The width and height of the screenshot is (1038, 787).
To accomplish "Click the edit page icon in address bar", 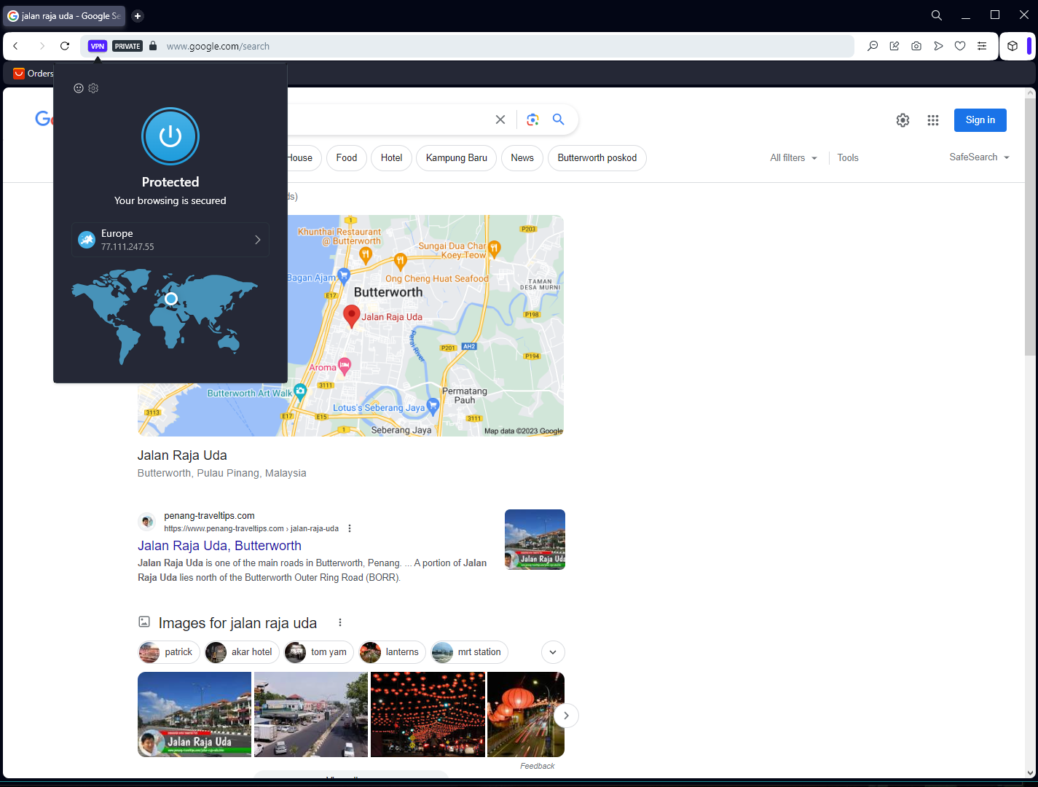I will pos(895,46).
